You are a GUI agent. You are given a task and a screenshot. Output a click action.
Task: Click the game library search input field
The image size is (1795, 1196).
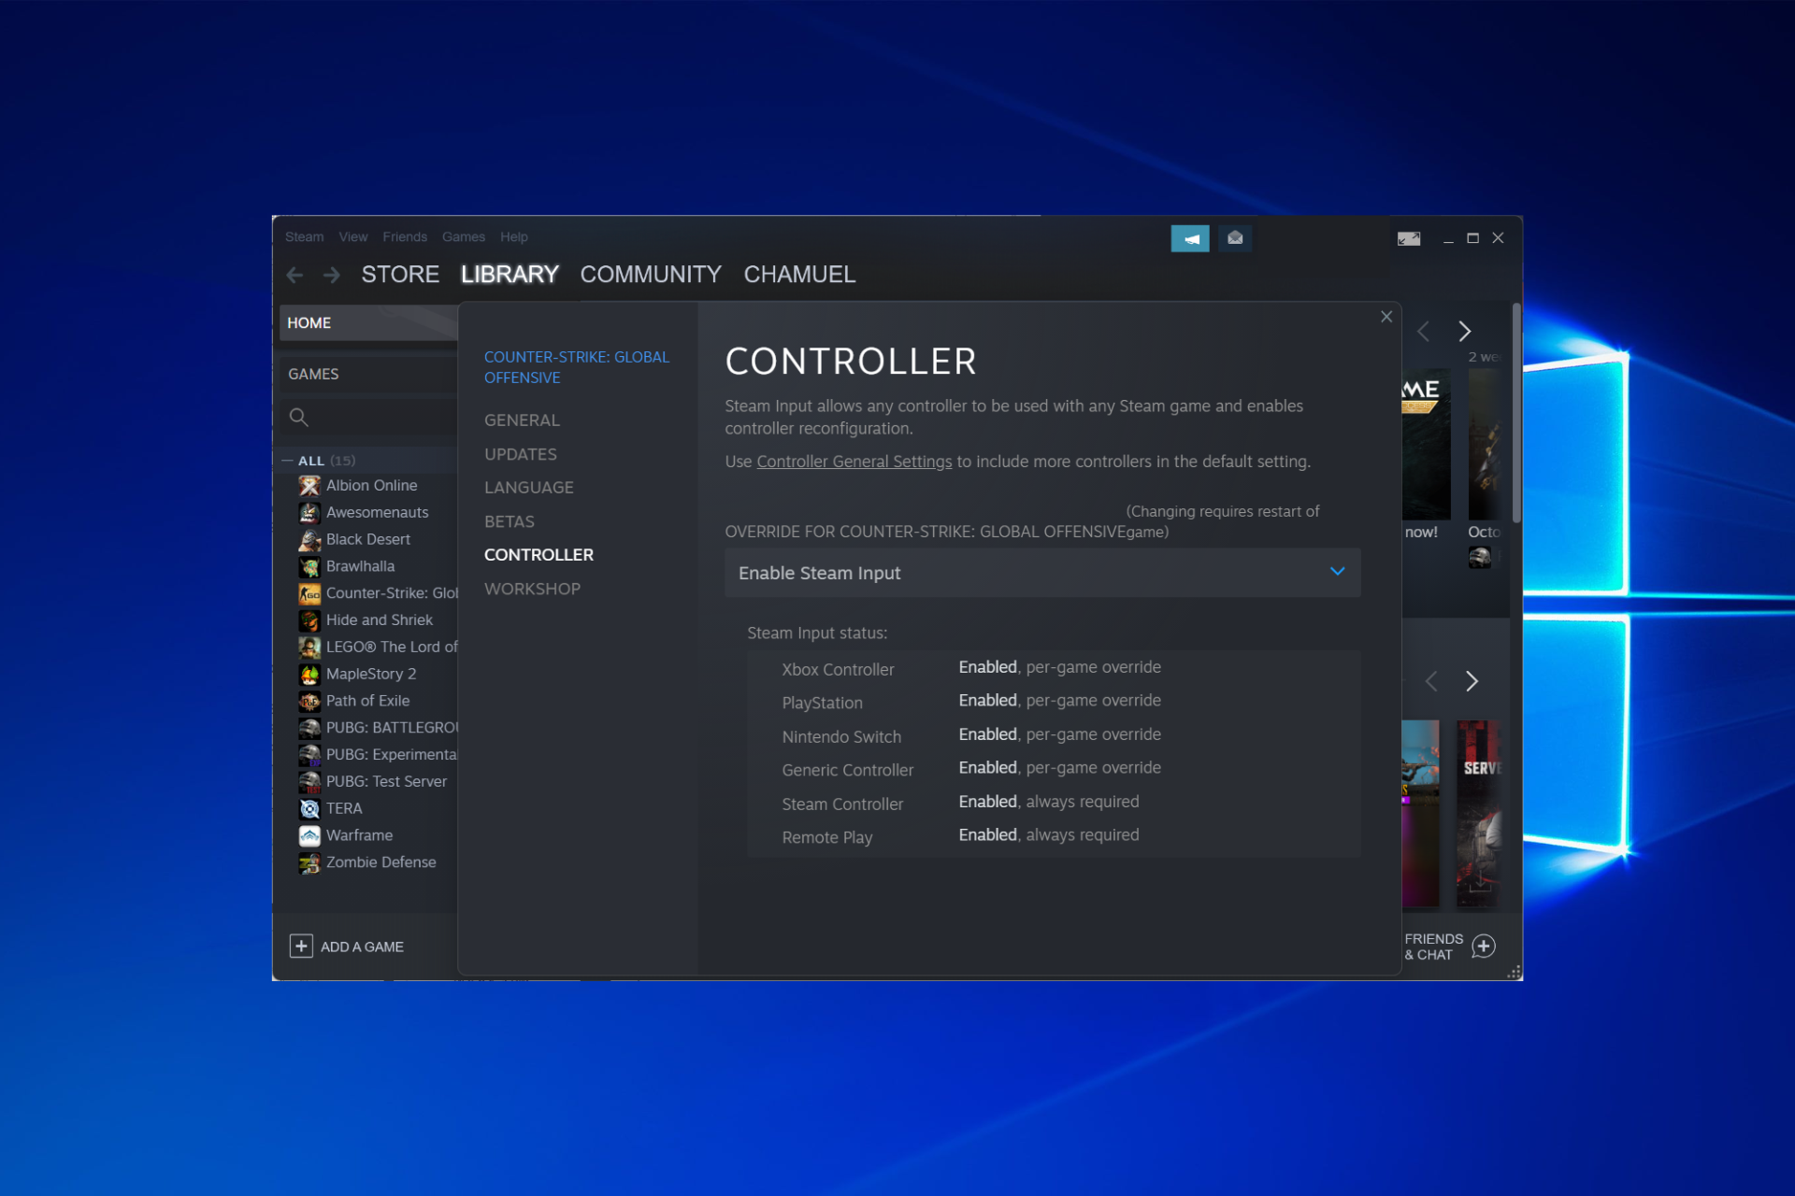tap(367, 415)
